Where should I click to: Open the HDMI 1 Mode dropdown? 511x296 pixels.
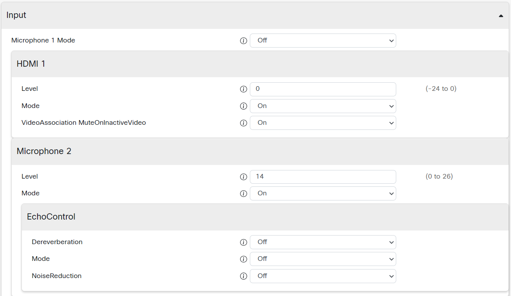click(323, 106)
